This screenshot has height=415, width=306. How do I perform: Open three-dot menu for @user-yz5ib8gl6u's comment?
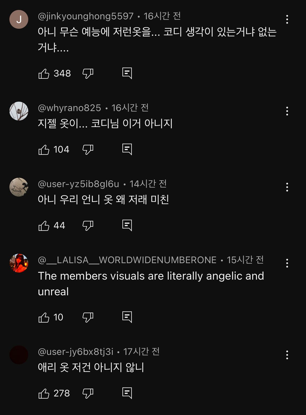287,187
